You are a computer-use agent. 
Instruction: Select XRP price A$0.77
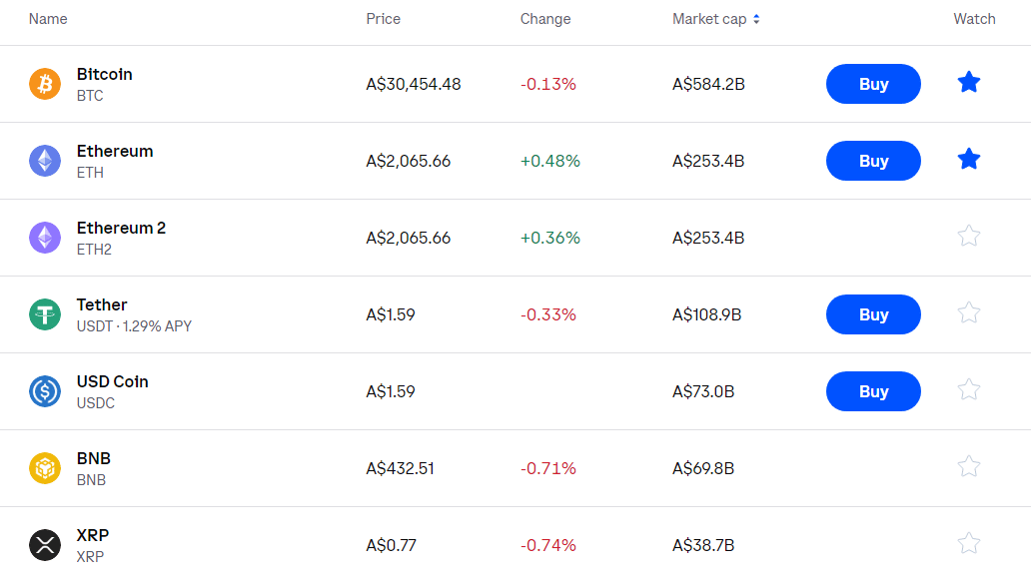[392, 545]
